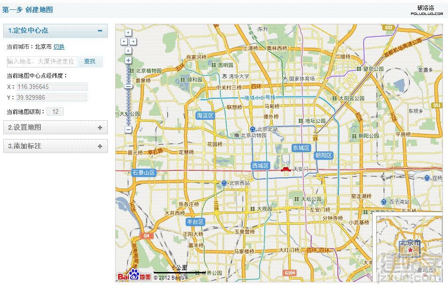Collapse the 1.定位中心点 section
This screenshot has width=448, height=287.
[x=100, y=31]
